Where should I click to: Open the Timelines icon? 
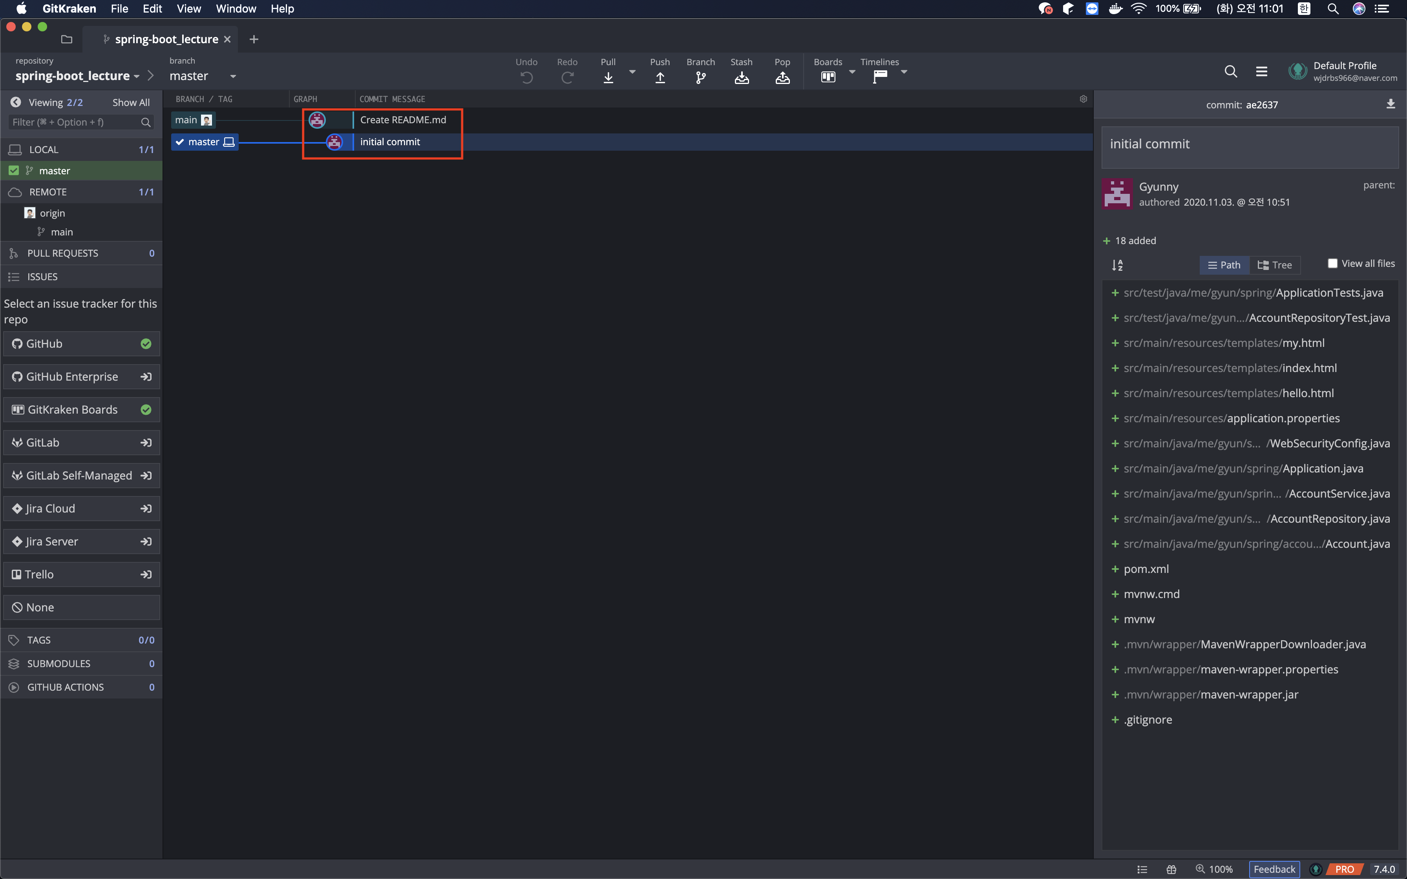pyautogui.click(x=879, y=77)
